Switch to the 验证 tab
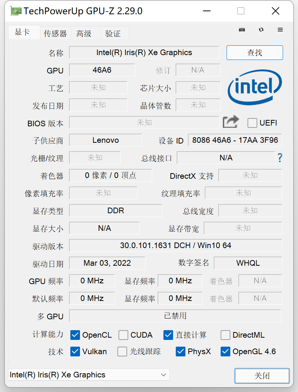 click(114, 33)
